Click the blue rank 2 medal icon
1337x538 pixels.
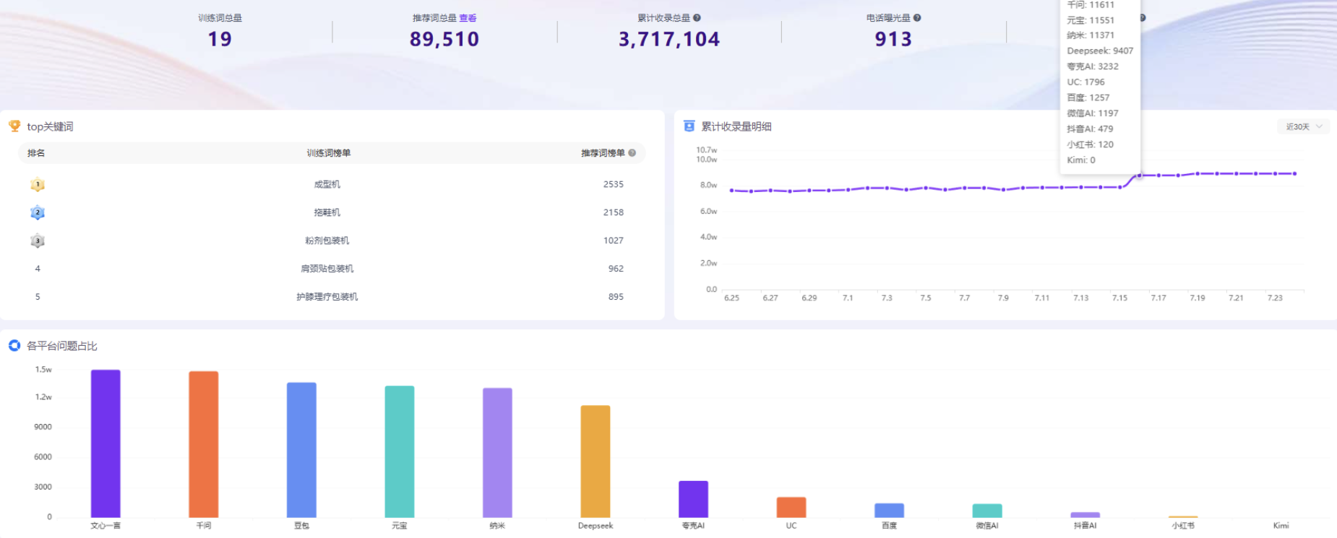(38, 213)
